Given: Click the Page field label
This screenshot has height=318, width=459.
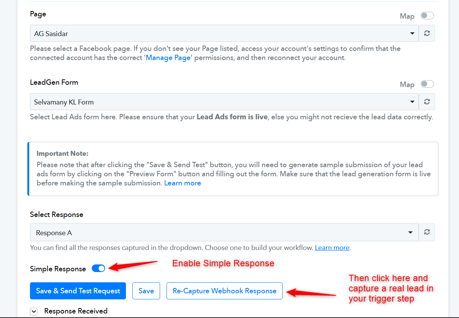Looking at the screenshot, I should (x=38, y=14).
